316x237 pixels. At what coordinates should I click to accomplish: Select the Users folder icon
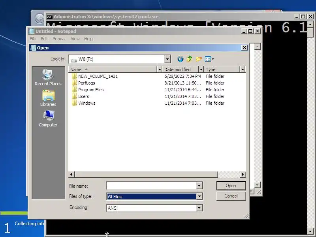[x=74, y=96]
